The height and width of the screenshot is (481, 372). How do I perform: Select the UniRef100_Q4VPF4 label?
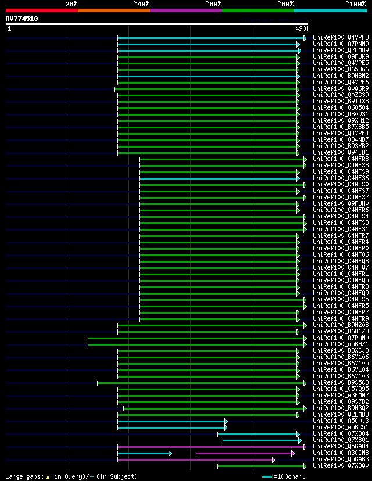coord(341,134)
